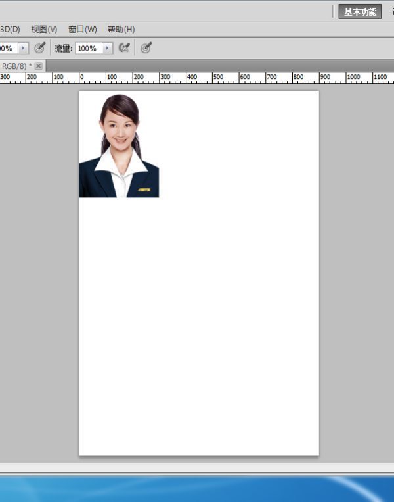Select the RGB/8 document tab
This screenshot has width=394, height=502.
pos(16,66)
